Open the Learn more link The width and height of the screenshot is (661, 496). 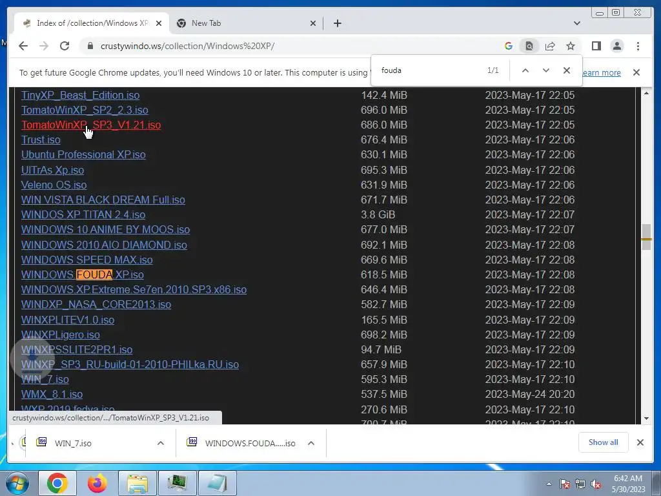pos(602,72)
